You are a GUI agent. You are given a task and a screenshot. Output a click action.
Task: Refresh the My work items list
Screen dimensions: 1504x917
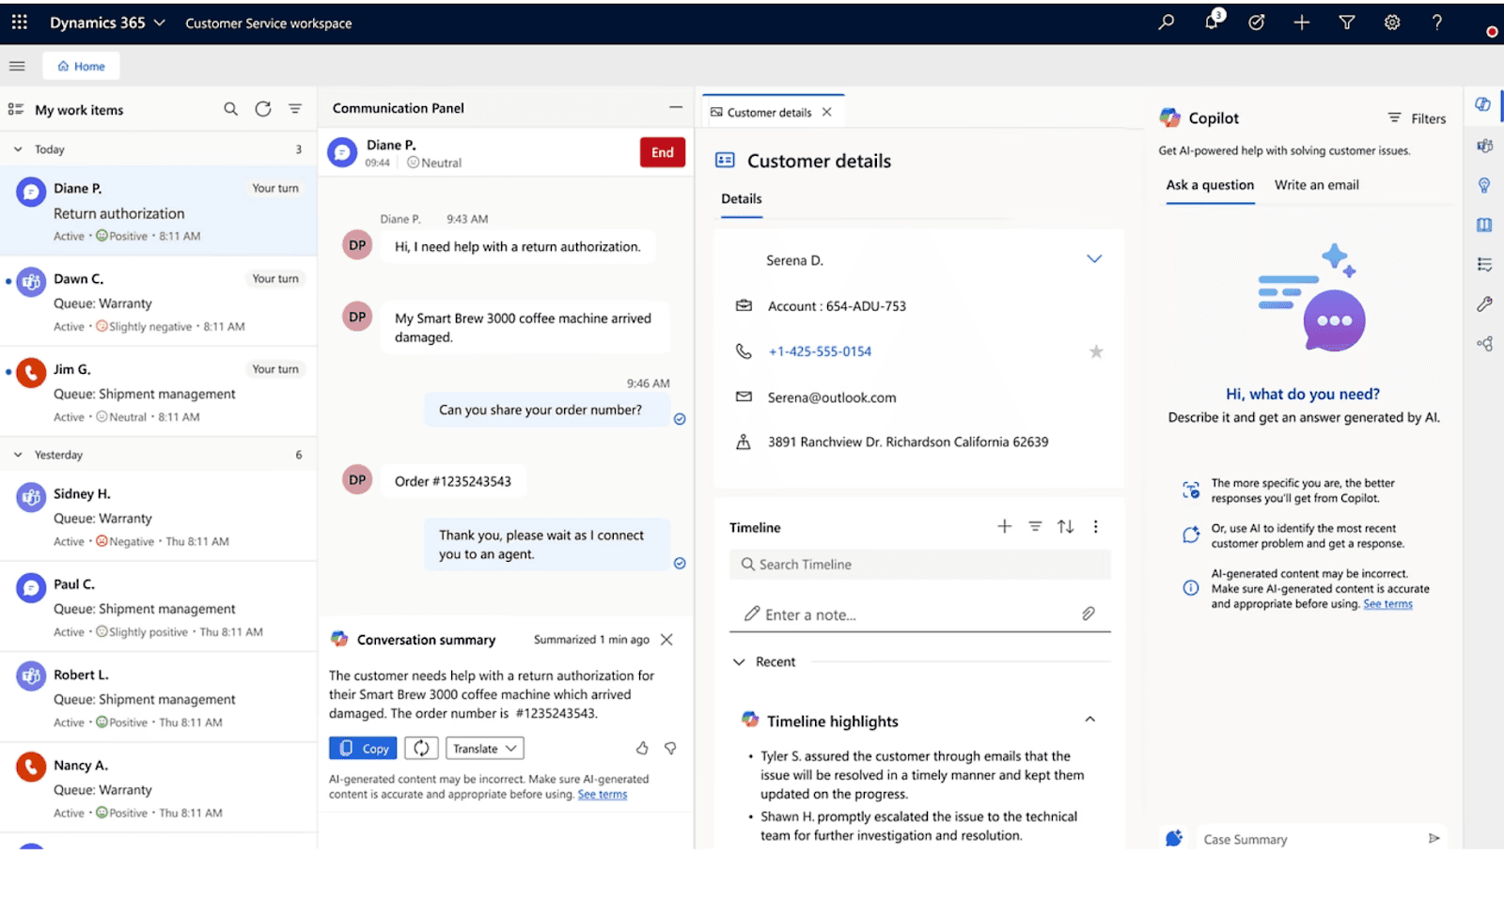click(x=263, y=109)
